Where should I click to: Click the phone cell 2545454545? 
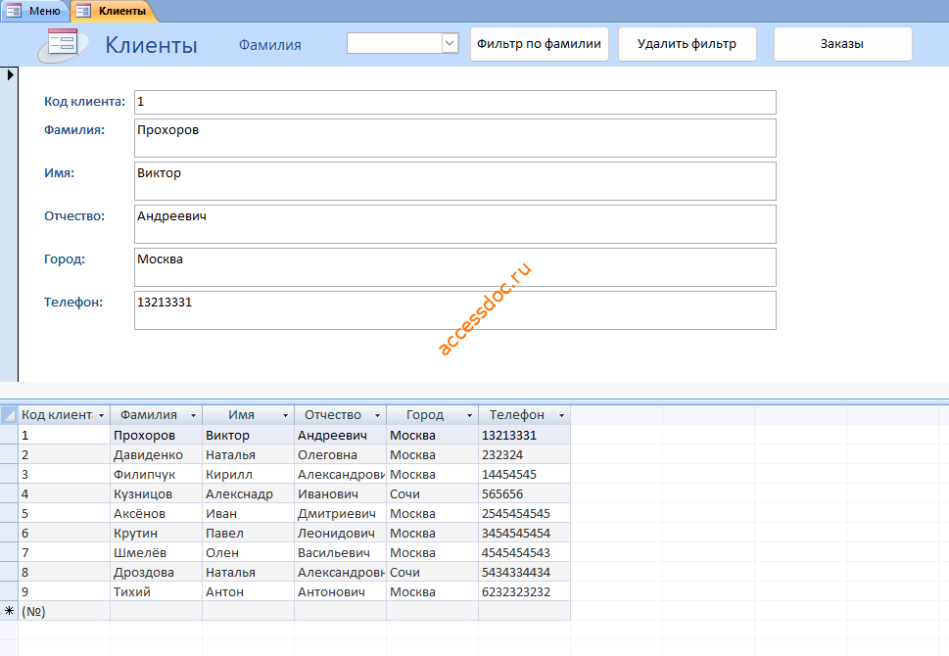tap(524, 513)
